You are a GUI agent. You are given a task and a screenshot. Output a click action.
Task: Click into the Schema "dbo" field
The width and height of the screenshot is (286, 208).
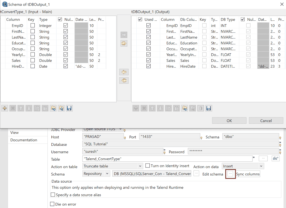251,137
